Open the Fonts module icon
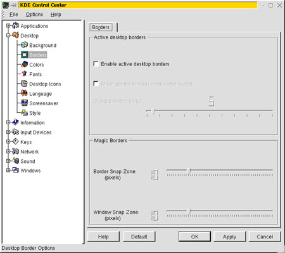 pyautogui.click(x=25, y=74)
